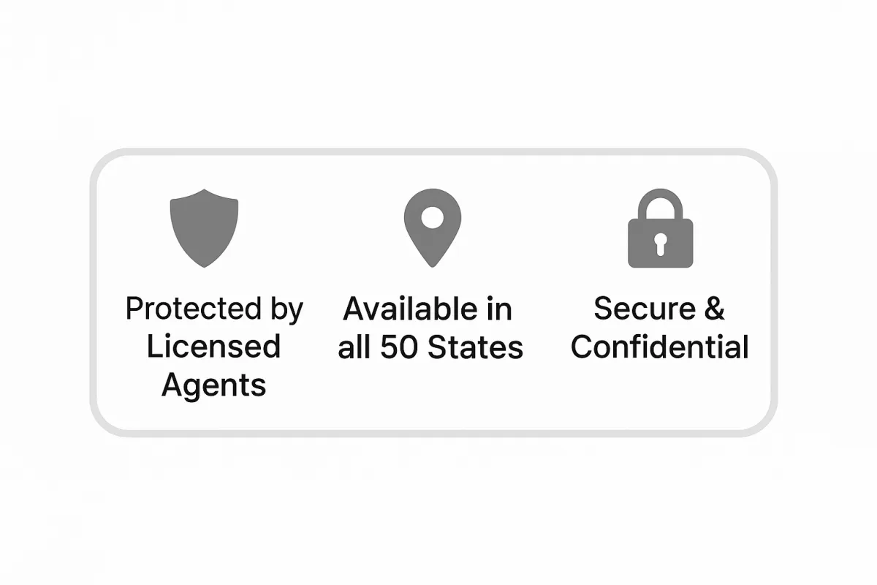
Task: Click the white circle inside the location pin
Action: [433, 216]
